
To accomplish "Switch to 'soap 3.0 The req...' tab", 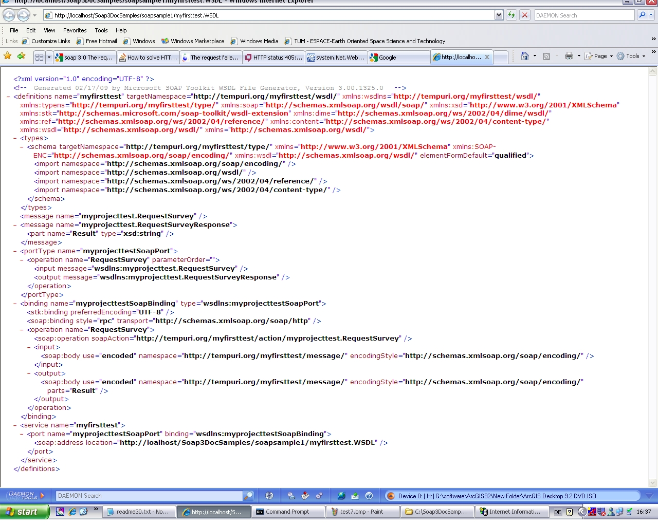I will coord(84,58).
